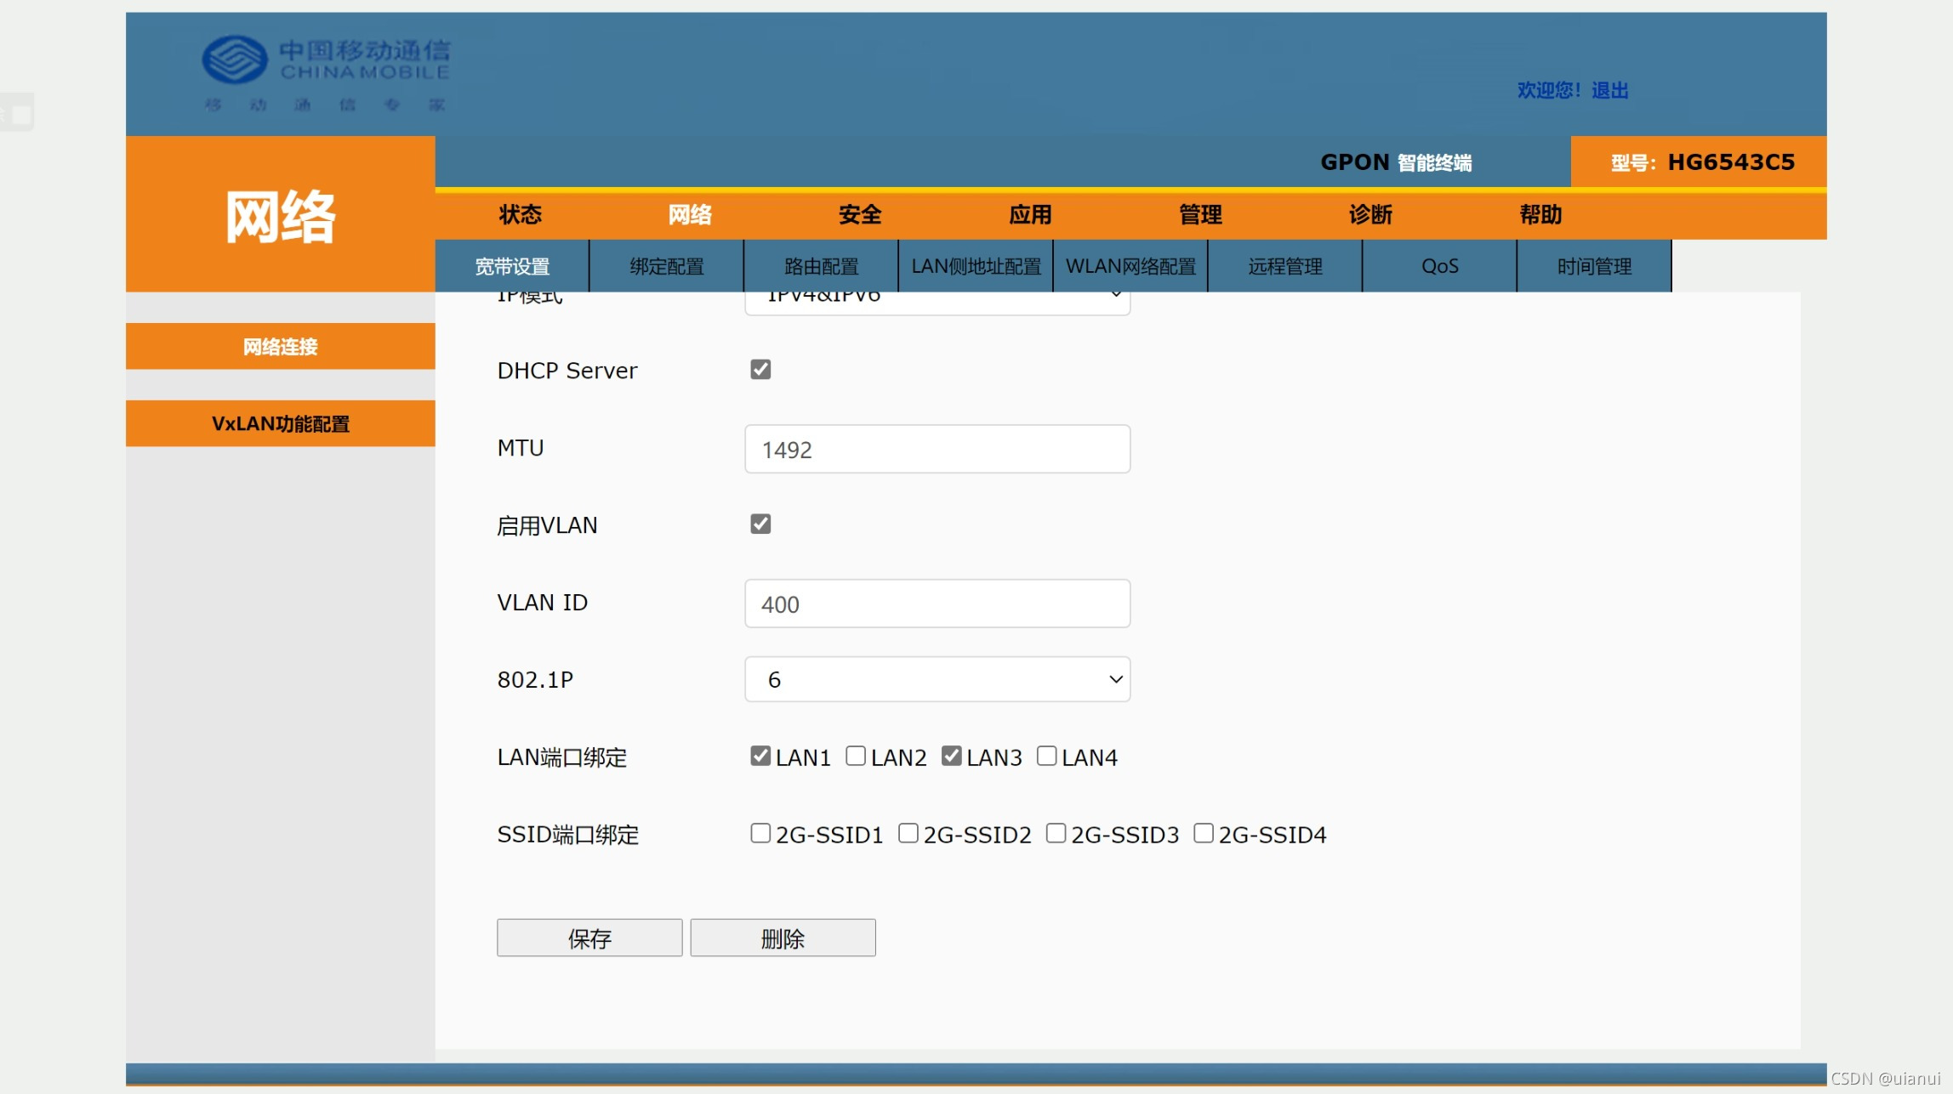The image size is (1953, 1094).
Task: Open VxLAN功能配置 in the sidebar
Action: pyautogui.click(x=281, y=424)
